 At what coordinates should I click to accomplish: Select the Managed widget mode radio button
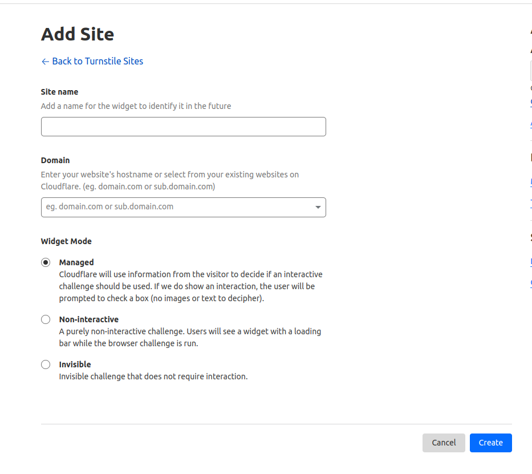pyautogui.click(x=46, y=262)
